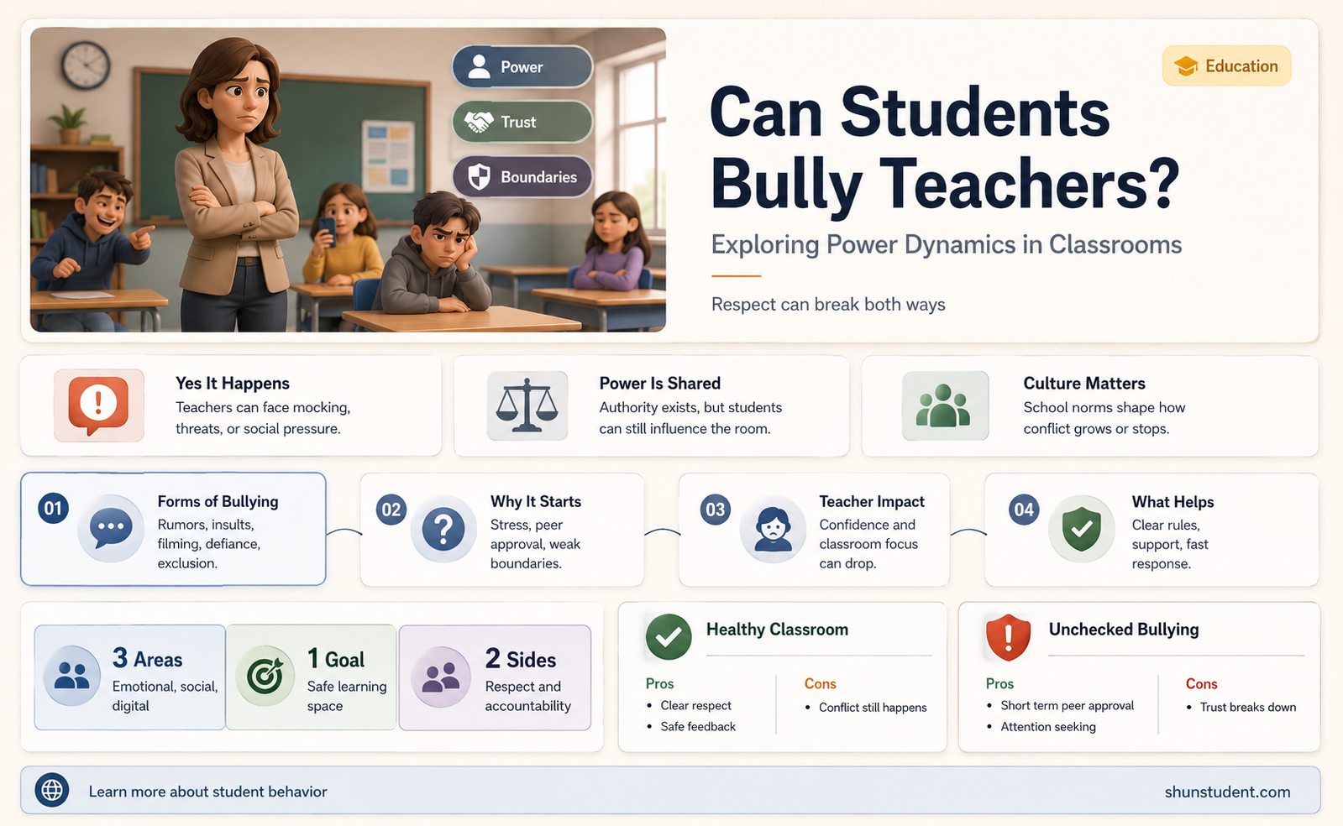Screen dimensions: 1343x826
Task: Click the Can Students Bully Teachers? headline
Action: pyautogui.click(x=945, y=149)
